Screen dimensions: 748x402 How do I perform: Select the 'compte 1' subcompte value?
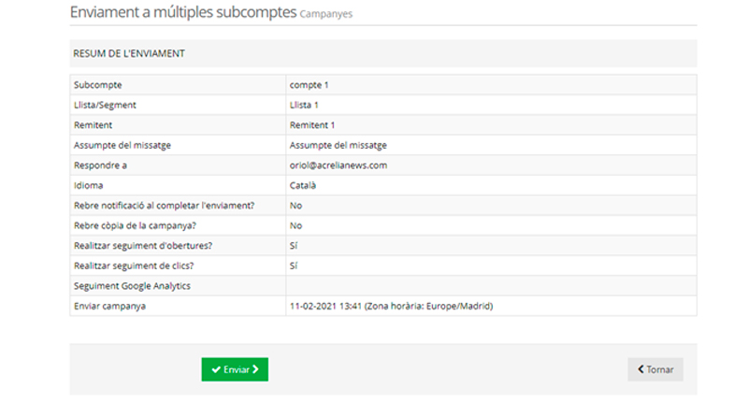tap(309, 85)
